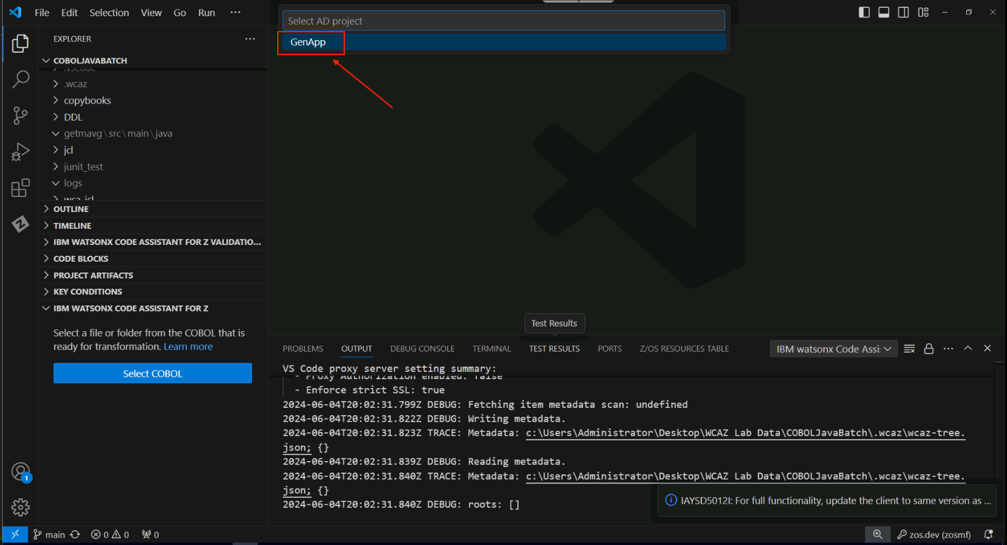Open the Explorer view in the activity bar
The width and height of the screenshot is (1007, 545).
20,44
